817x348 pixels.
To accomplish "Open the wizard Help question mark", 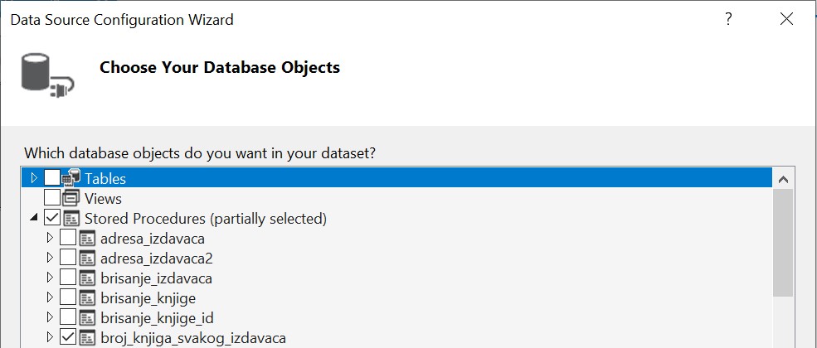I will (x=729, y=19).
